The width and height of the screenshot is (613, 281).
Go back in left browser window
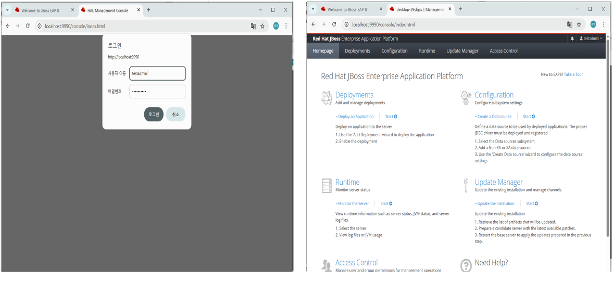click(7, 26)
